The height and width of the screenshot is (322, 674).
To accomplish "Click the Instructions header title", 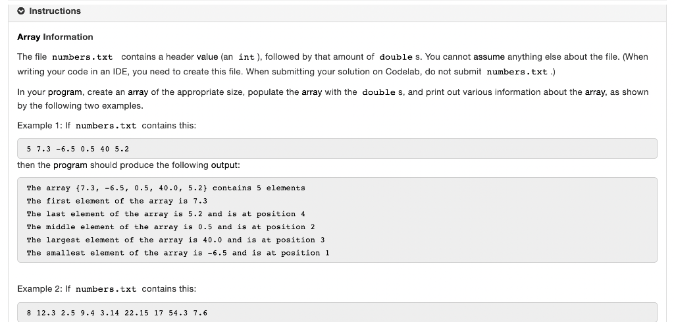I will pos(55,11).
